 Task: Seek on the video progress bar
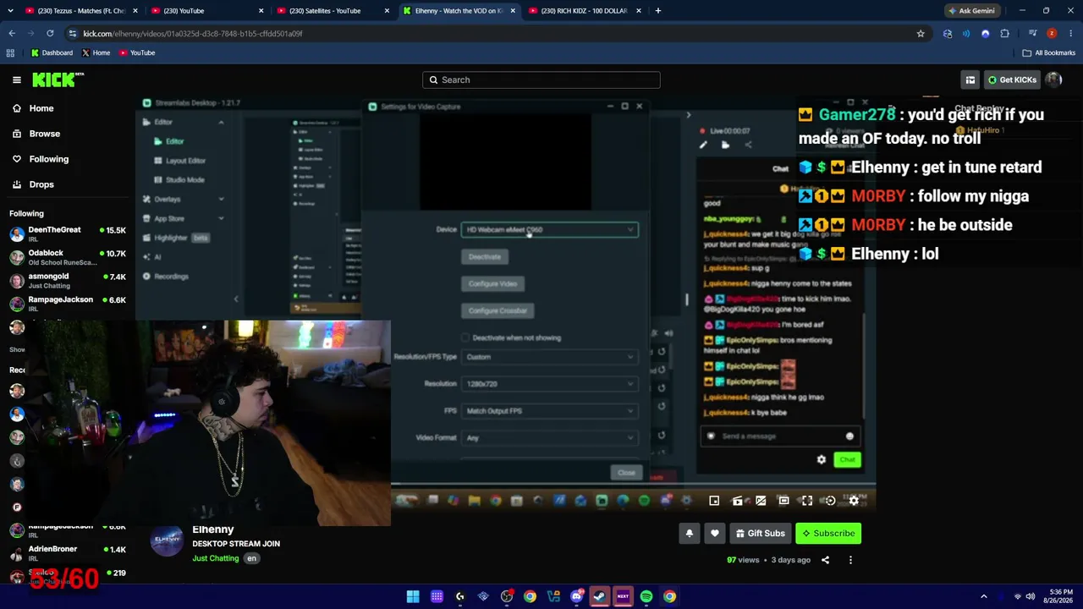click(633, 486)
